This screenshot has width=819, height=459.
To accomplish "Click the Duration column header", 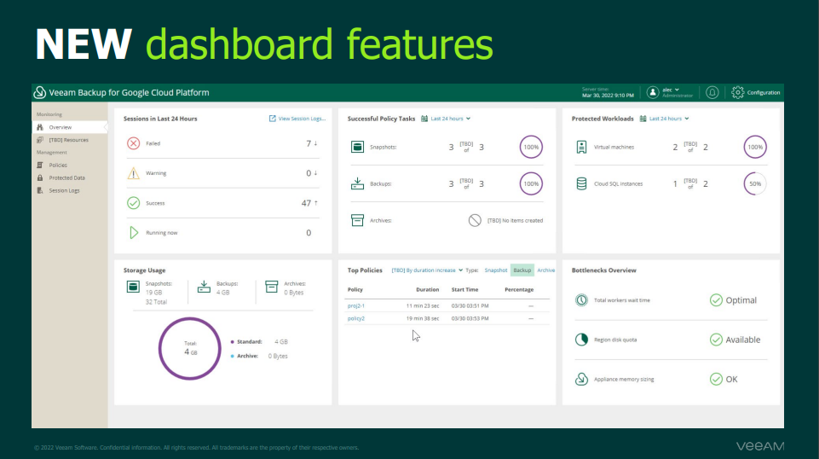I will (x=427, y=289).
